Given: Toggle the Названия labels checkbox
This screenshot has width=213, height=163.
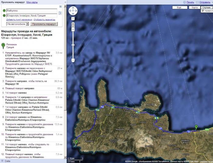Looking at the screenshot, I should (x=203, y=11).
